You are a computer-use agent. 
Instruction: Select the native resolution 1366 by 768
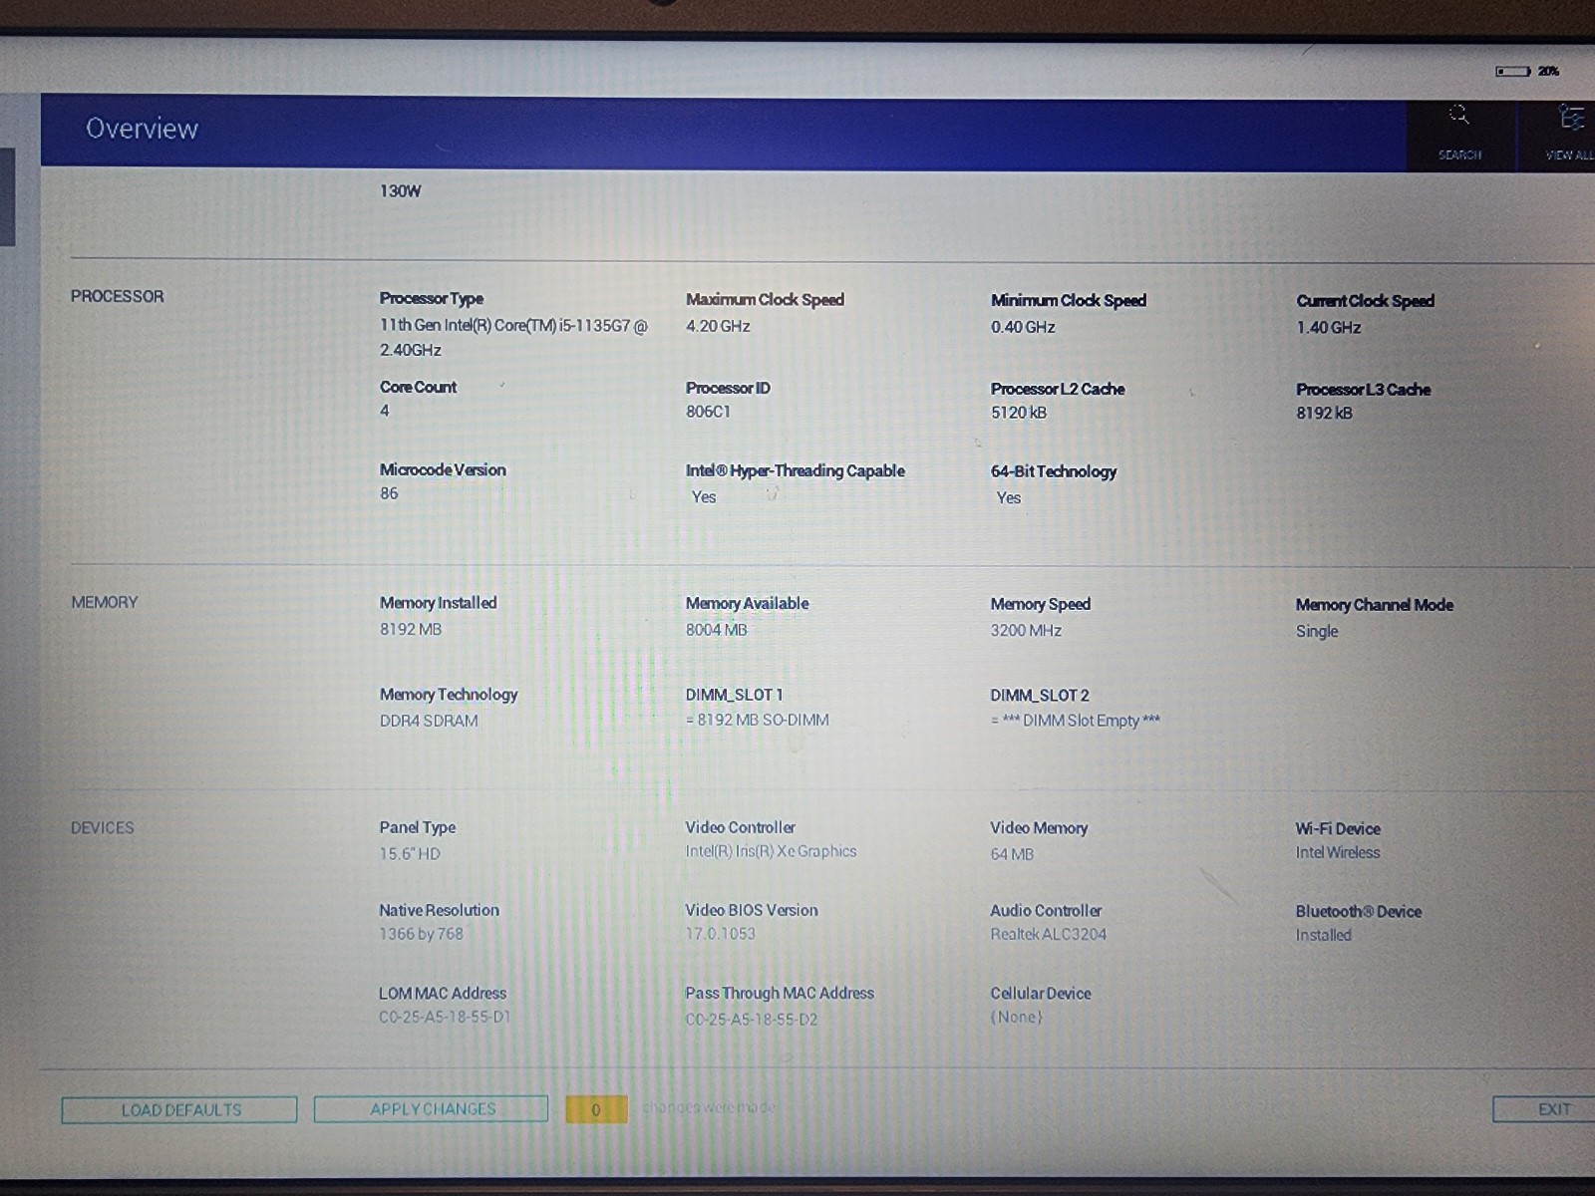pos(421,934)
